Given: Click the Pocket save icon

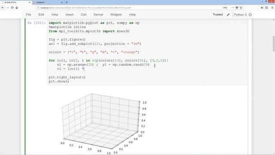Looking at the screenshot, I should point(237,8).
